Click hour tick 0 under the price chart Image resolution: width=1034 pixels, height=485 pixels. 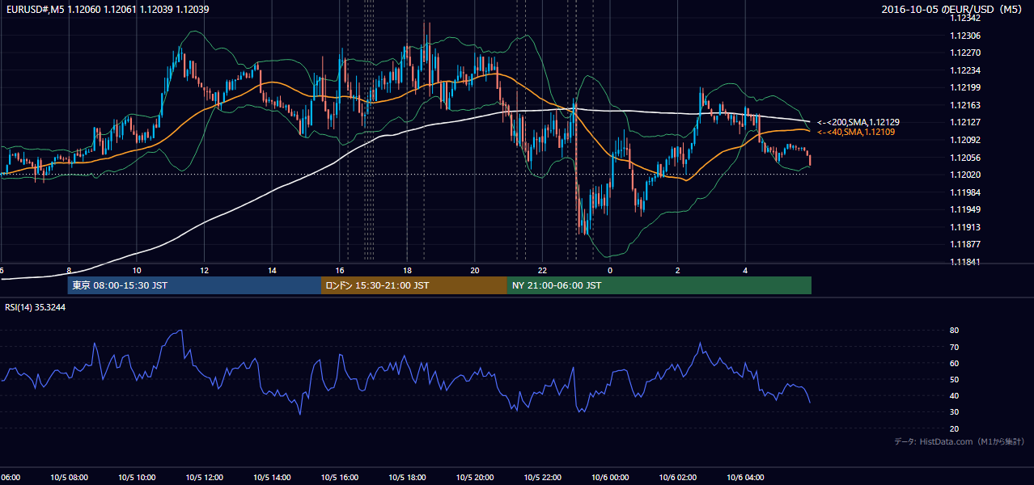coord(610,270)
